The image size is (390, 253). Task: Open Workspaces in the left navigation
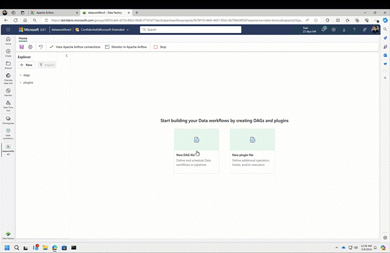(8, 121)
